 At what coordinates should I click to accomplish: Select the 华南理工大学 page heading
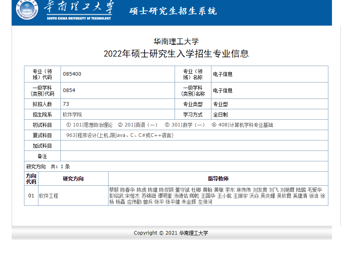click(x=176, y=42)
